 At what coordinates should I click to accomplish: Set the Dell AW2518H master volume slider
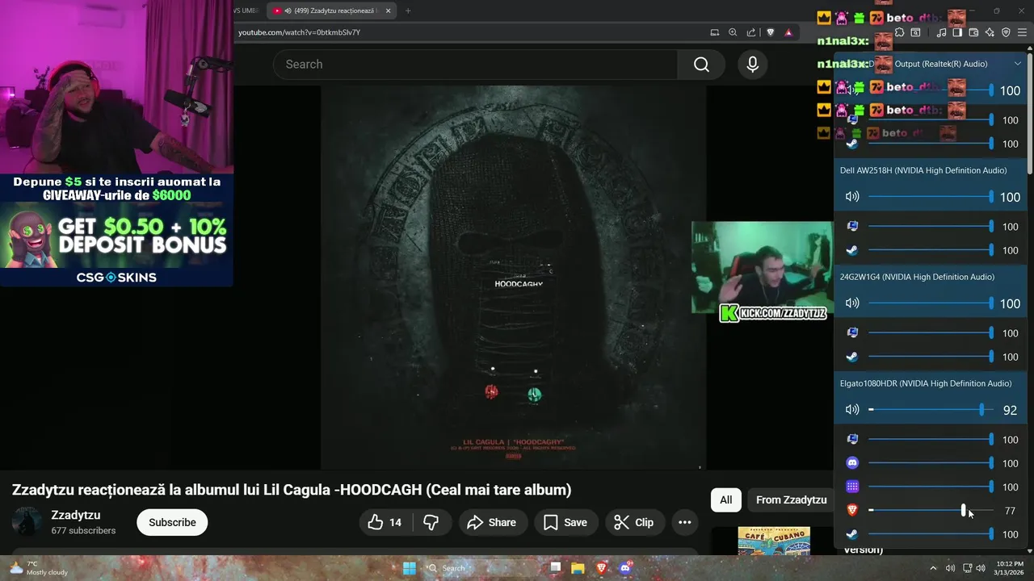point(931,197)
